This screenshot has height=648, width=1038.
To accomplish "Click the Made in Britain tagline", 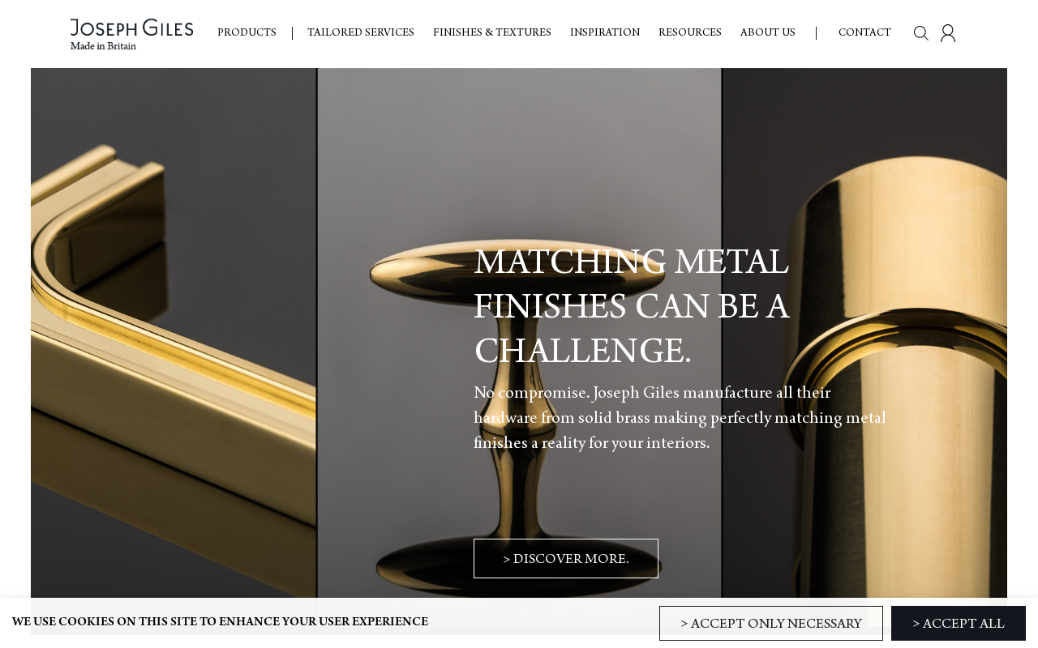I will pyautogui.click(x=103, y=47).
